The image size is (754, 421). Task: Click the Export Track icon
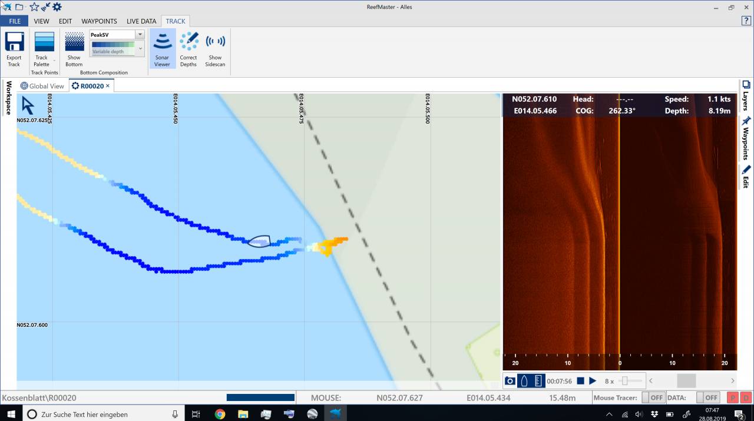(14, 43)
